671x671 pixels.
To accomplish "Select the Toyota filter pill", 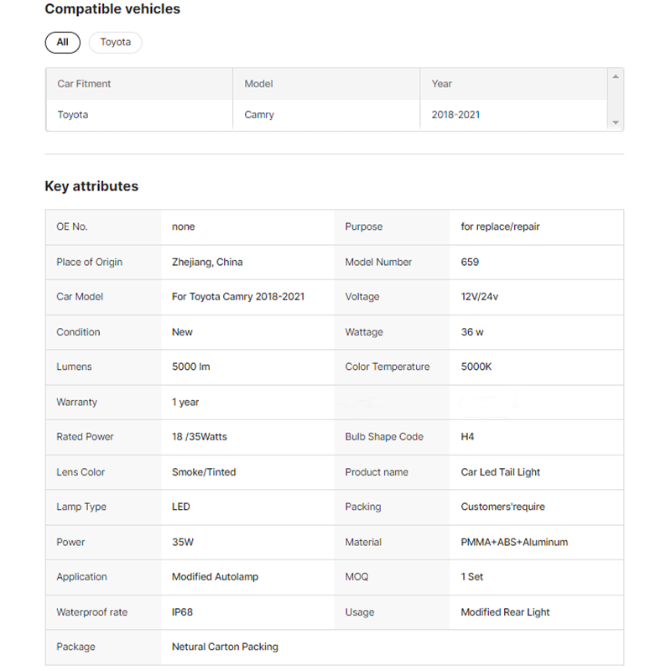I will 115,42.
